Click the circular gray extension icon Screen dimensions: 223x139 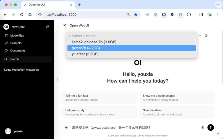coord(155,15)
